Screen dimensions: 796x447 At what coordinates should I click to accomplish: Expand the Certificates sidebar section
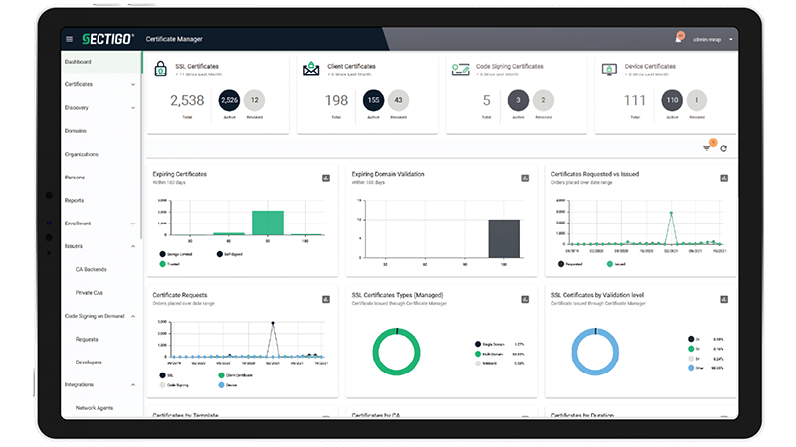133,84
